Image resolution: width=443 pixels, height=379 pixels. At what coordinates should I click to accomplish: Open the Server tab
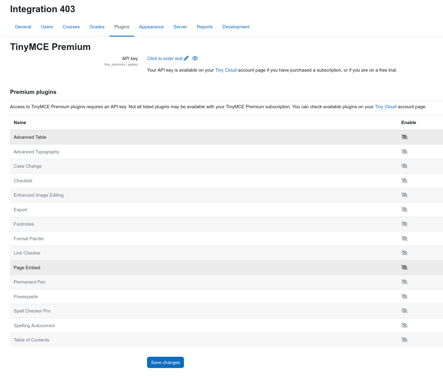pos(180,27)
